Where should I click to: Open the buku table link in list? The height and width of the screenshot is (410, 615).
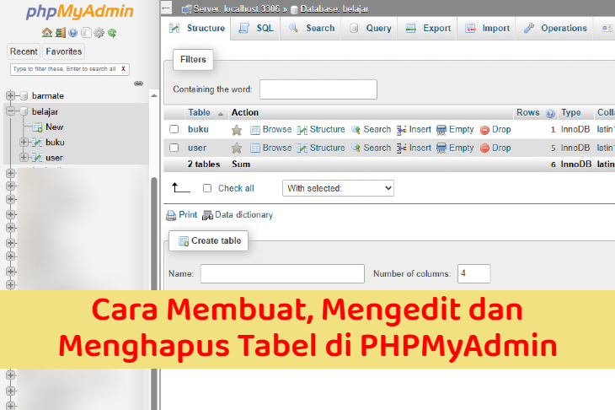pos(198,129)
